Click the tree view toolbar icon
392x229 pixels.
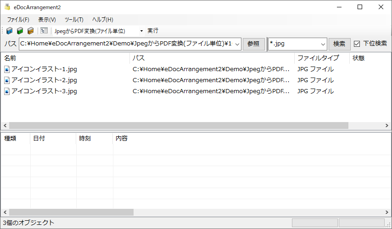[x=44, y=31]
